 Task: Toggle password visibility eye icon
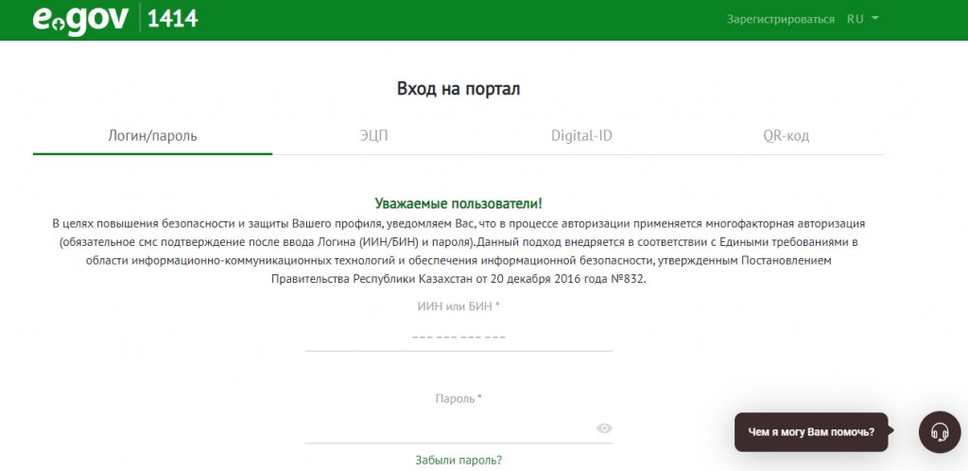click(604, 428)
